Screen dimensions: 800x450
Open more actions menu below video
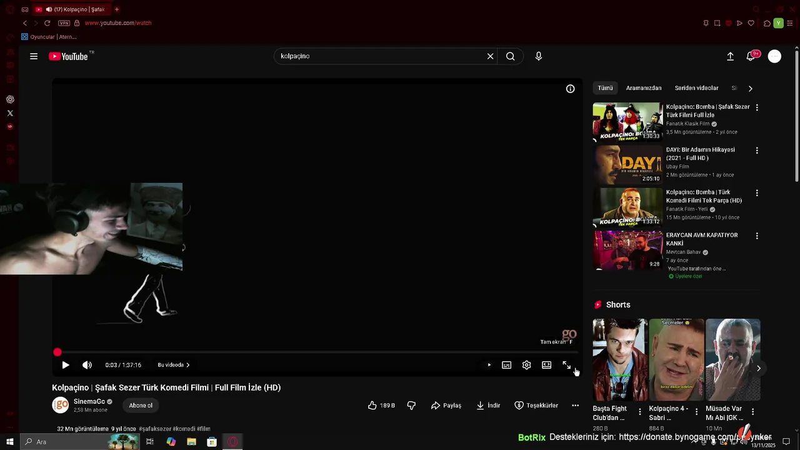(575, 406)
